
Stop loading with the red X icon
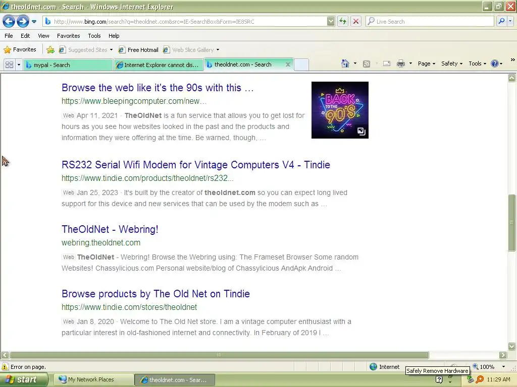356,22
